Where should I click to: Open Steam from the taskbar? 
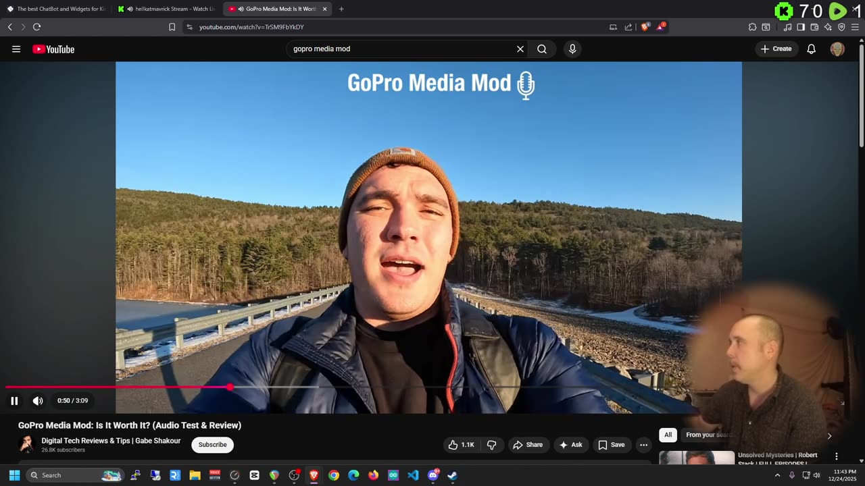coord(452,475)
